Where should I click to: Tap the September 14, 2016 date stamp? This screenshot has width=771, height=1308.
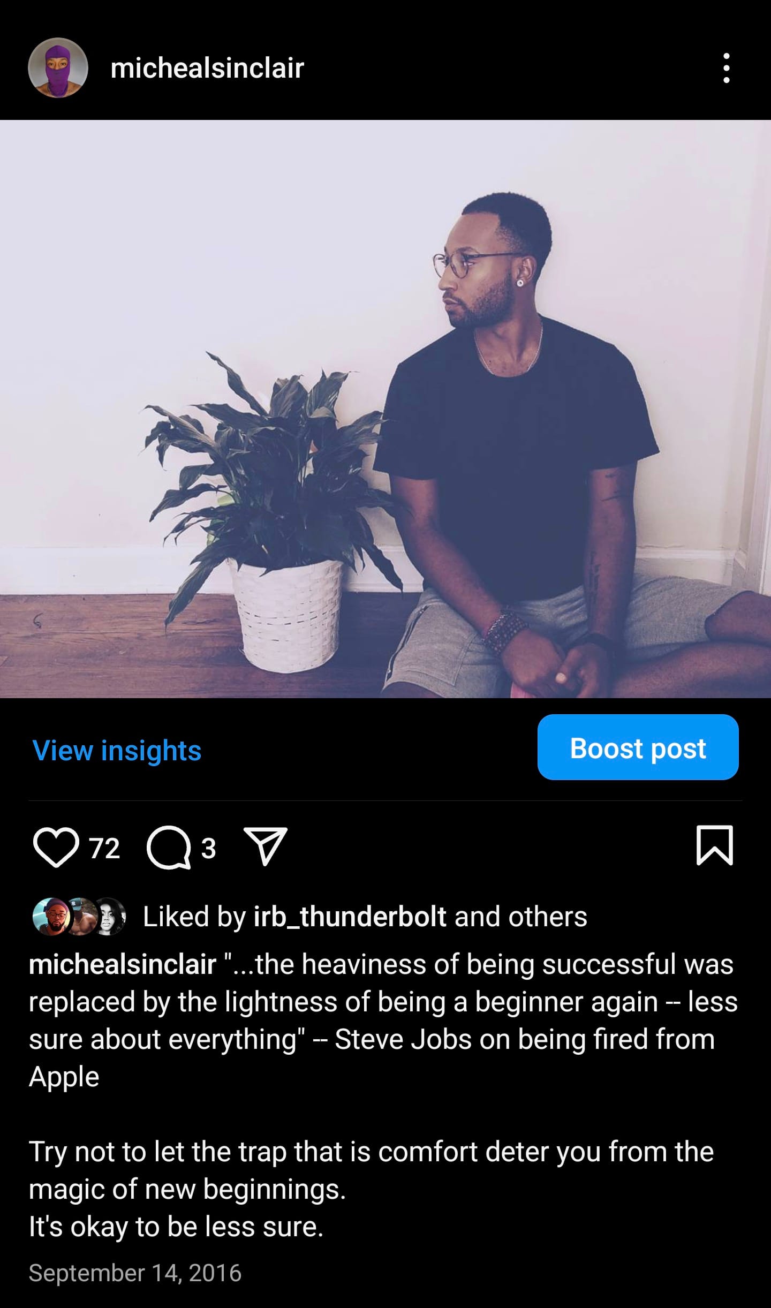coord(135,1273)
